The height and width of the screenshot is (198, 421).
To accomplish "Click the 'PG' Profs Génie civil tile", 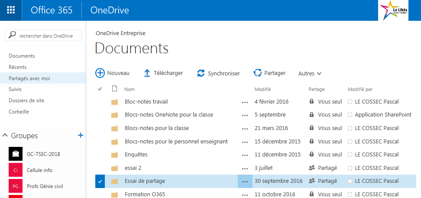I will 16,186.
